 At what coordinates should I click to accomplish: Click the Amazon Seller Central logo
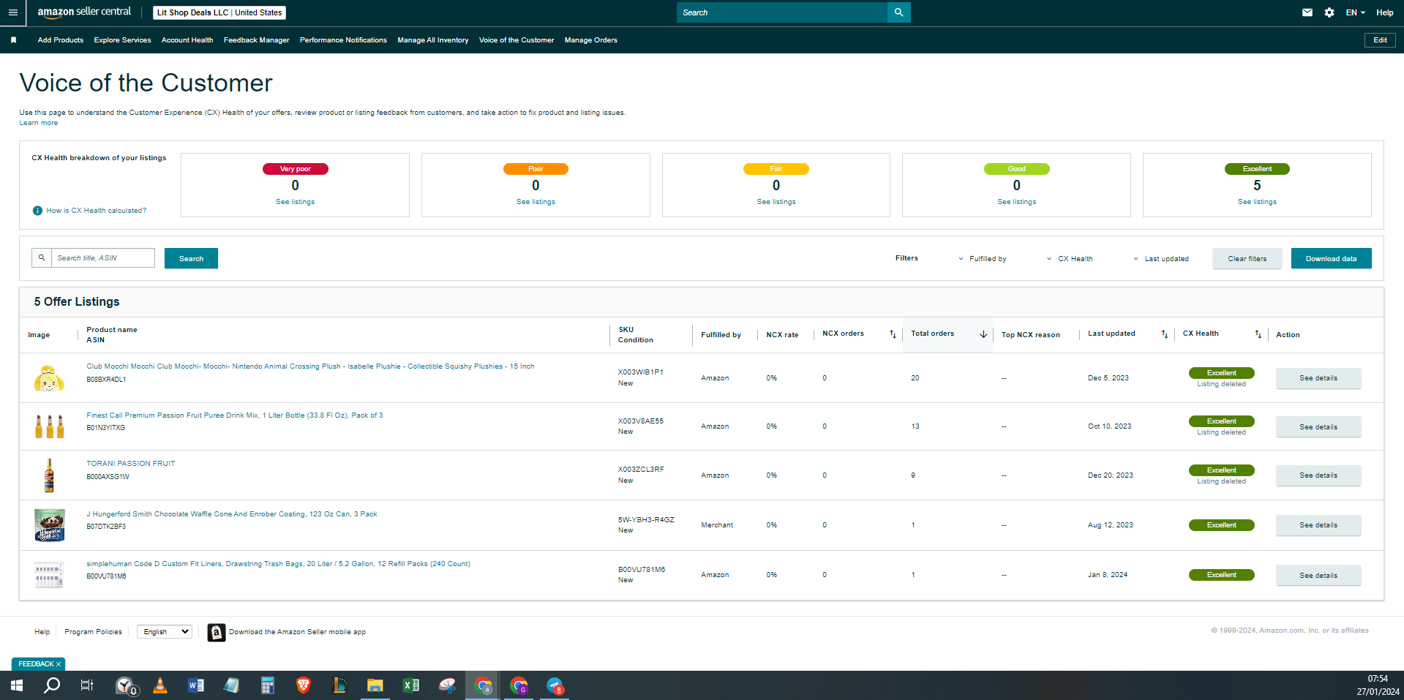(84, 12)
